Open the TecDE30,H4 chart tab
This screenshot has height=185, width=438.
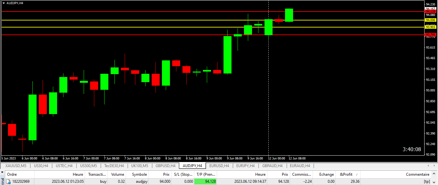tap(114, 166)
